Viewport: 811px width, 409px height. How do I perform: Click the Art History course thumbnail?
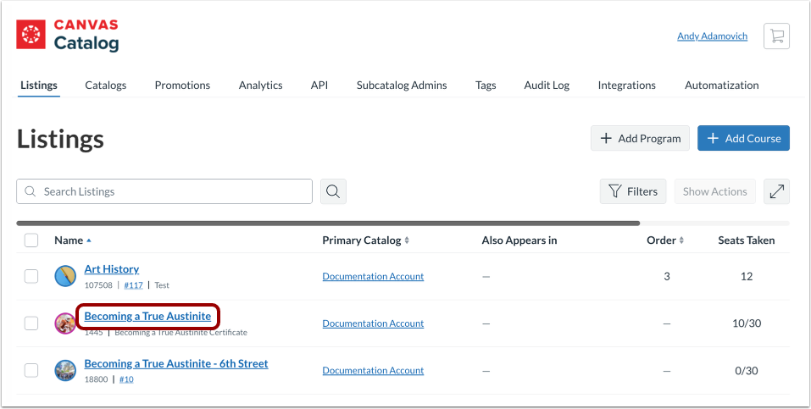(65, 276)
